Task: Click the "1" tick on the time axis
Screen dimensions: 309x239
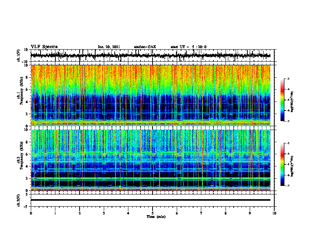Action: (55, 213)
